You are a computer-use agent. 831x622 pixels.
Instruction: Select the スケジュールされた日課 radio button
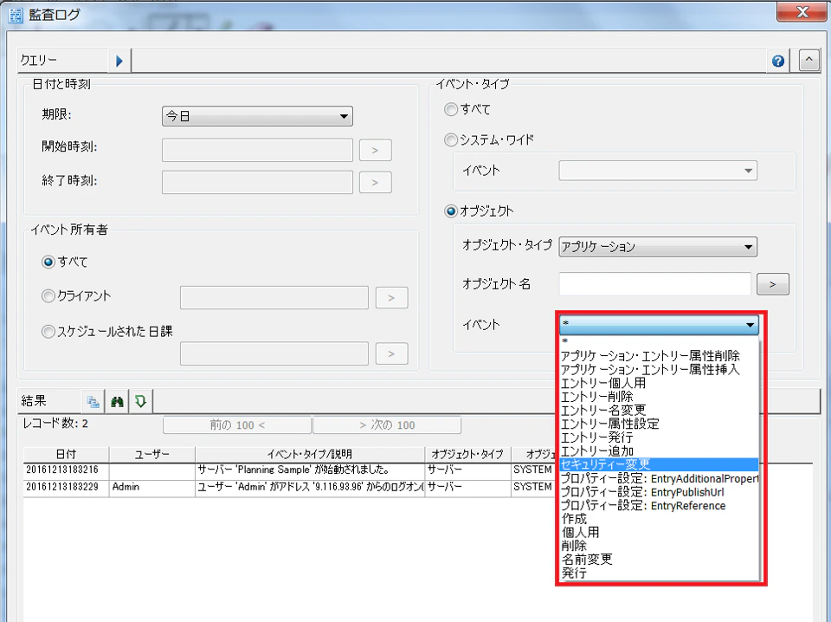pyautogui.click(x=48, y=332)
